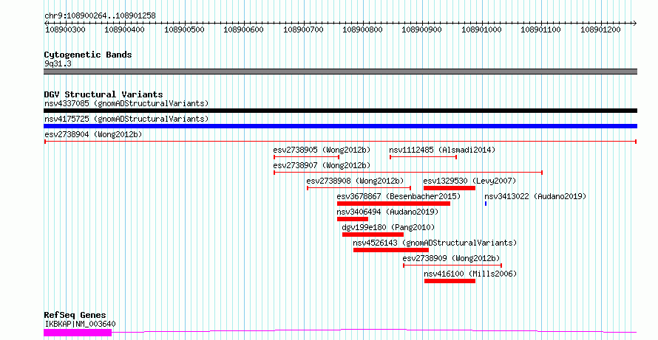
Task: Click the esv2738909 red interval line
Action: (452, 266)
